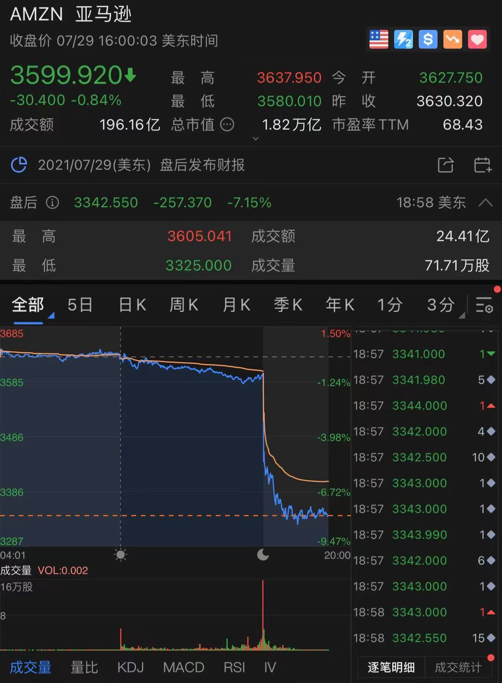Tap the 3685 top price axis label

tap(12, 333)
